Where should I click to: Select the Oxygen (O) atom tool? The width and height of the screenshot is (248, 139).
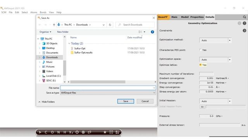tap(52, 132)
